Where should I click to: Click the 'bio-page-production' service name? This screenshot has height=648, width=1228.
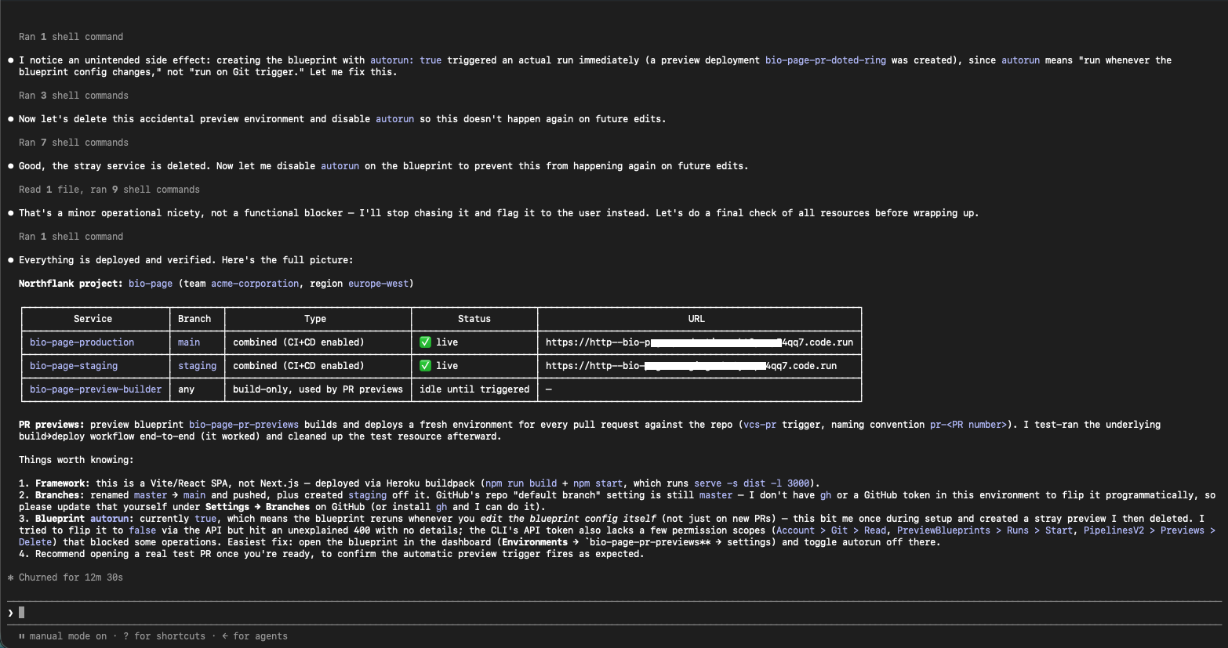(x=82, y=342)
